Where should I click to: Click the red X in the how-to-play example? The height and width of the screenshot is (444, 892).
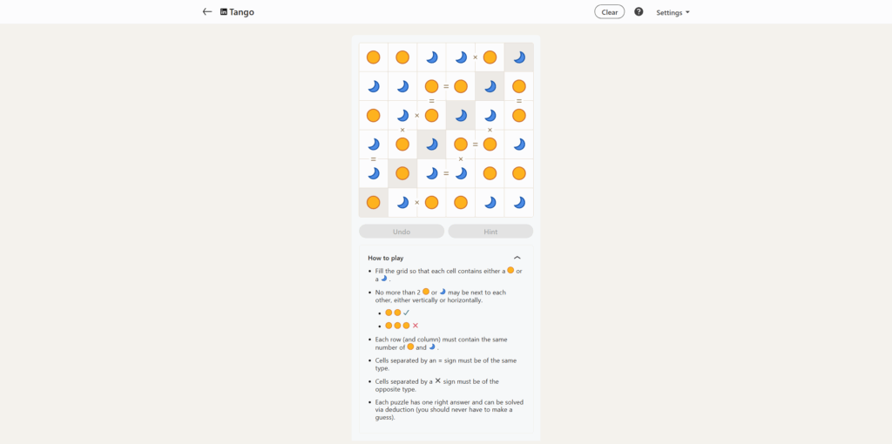pyautogui.click(x=416, y=326)
